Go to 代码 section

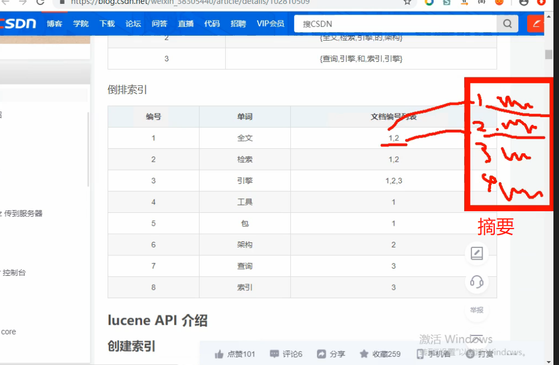pyautogui.click(x=212, y=23)
